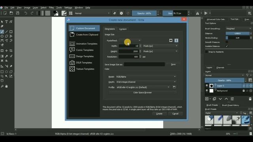253x142 pixels.
Task: Open the Layer menu
Action: 35,7
